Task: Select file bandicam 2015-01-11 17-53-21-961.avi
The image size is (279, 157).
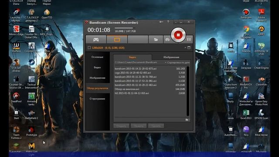Action: 150,81
